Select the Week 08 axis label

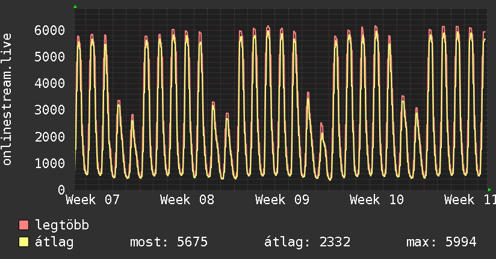[187, 199]
